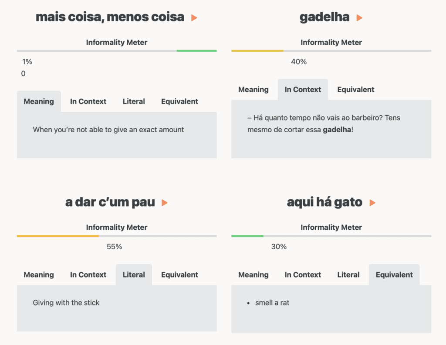Select Literal tab for "a dar c'um pau"

134,275
